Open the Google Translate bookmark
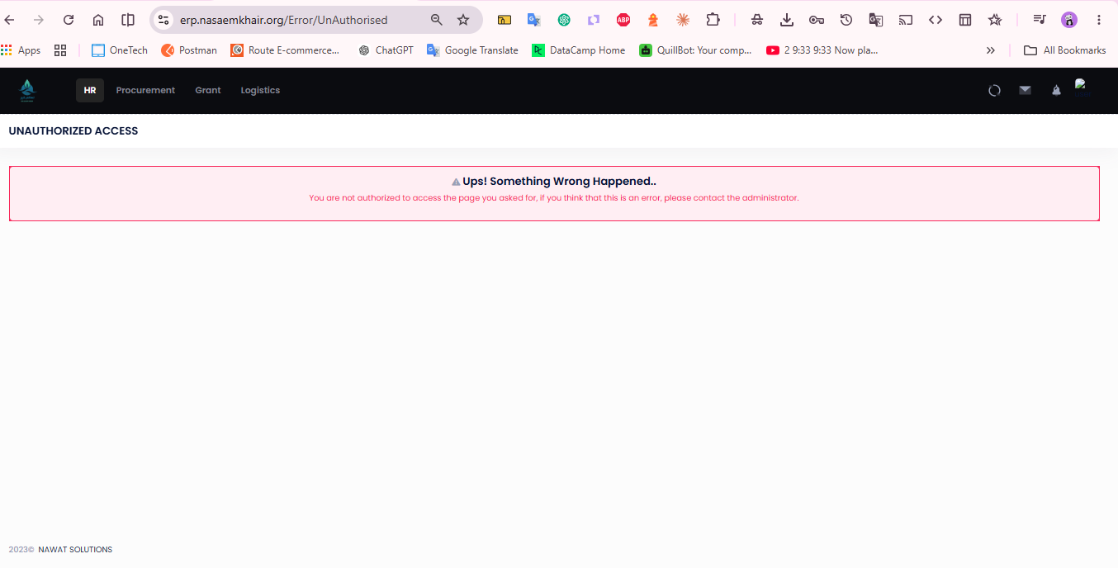The image size is (1118, 568). 472,50
